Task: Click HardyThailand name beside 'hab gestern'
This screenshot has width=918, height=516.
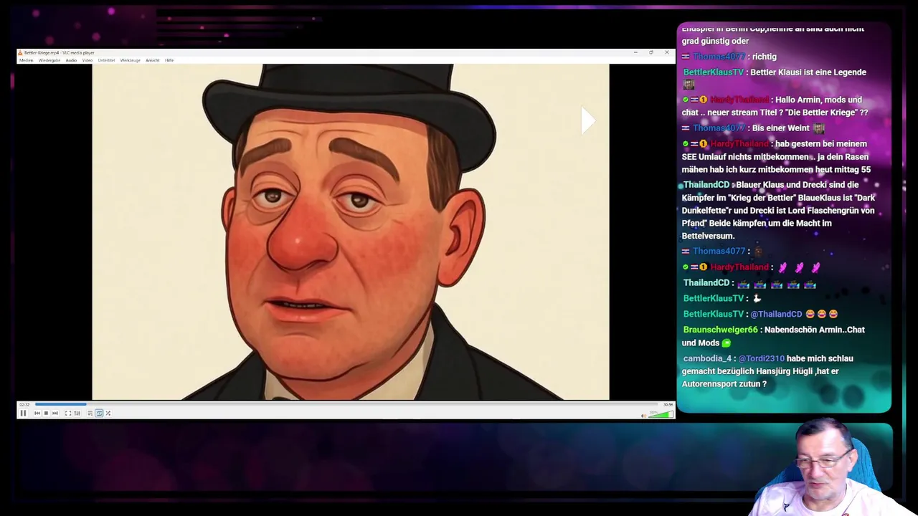Action: [x=739, y=144]
